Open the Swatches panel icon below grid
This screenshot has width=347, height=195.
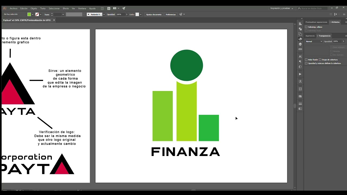click(x=300, y=96)
